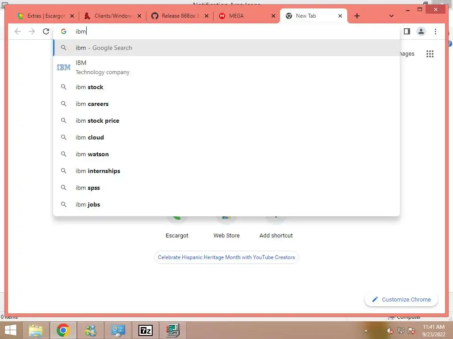
Task: Choose the 'ibm cloud' suggestion
Action: tap(227, 137)
